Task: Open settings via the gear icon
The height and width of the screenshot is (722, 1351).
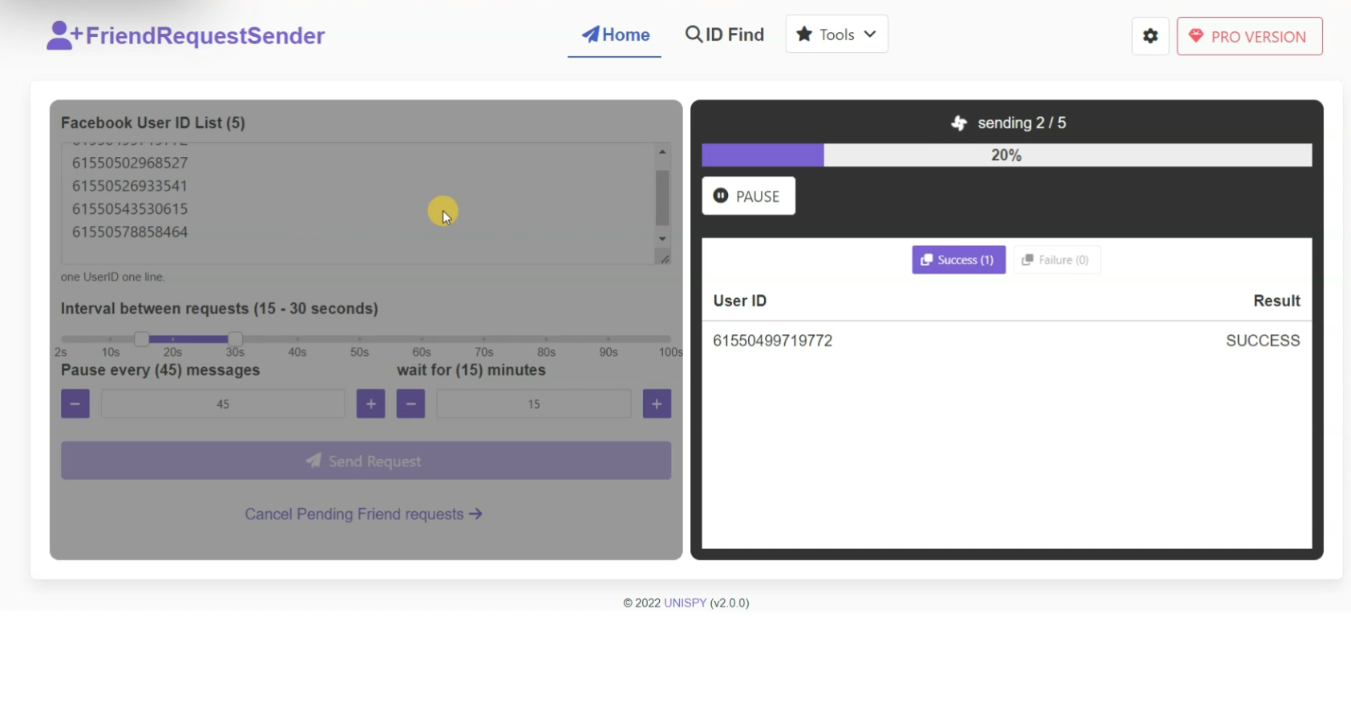Action: coord(1150,36)
